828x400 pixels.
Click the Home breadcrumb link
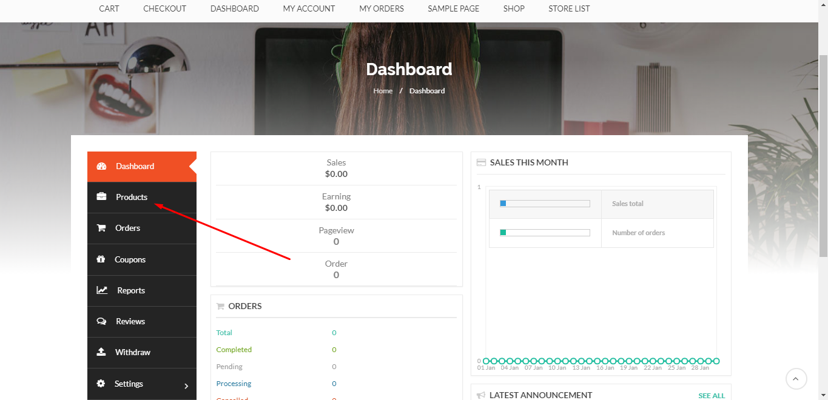click(x=383, y=91)
